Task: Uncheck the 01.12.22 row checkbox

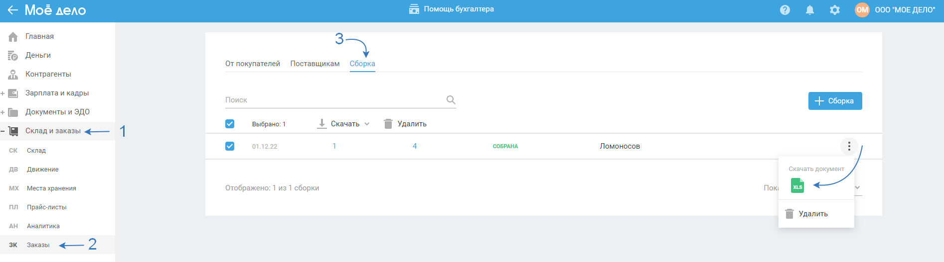Action: coord(230,146)
